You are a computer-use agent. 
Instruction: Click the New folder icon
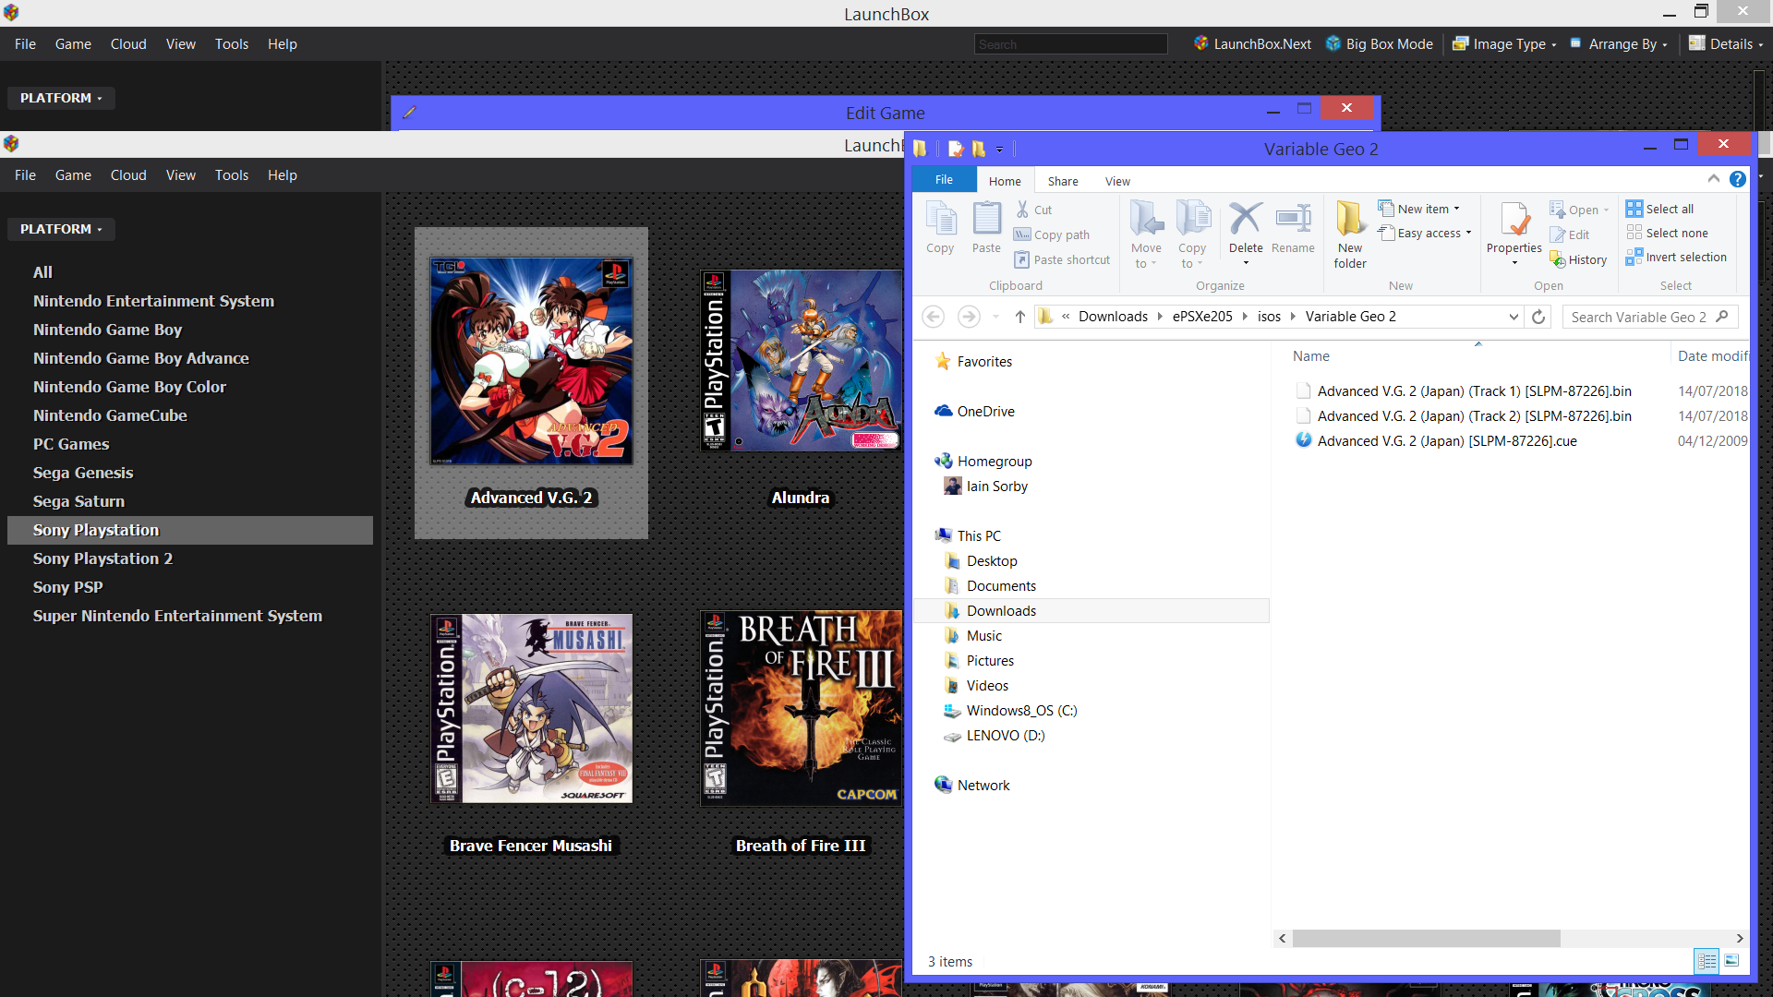(x=1349, y=222)
